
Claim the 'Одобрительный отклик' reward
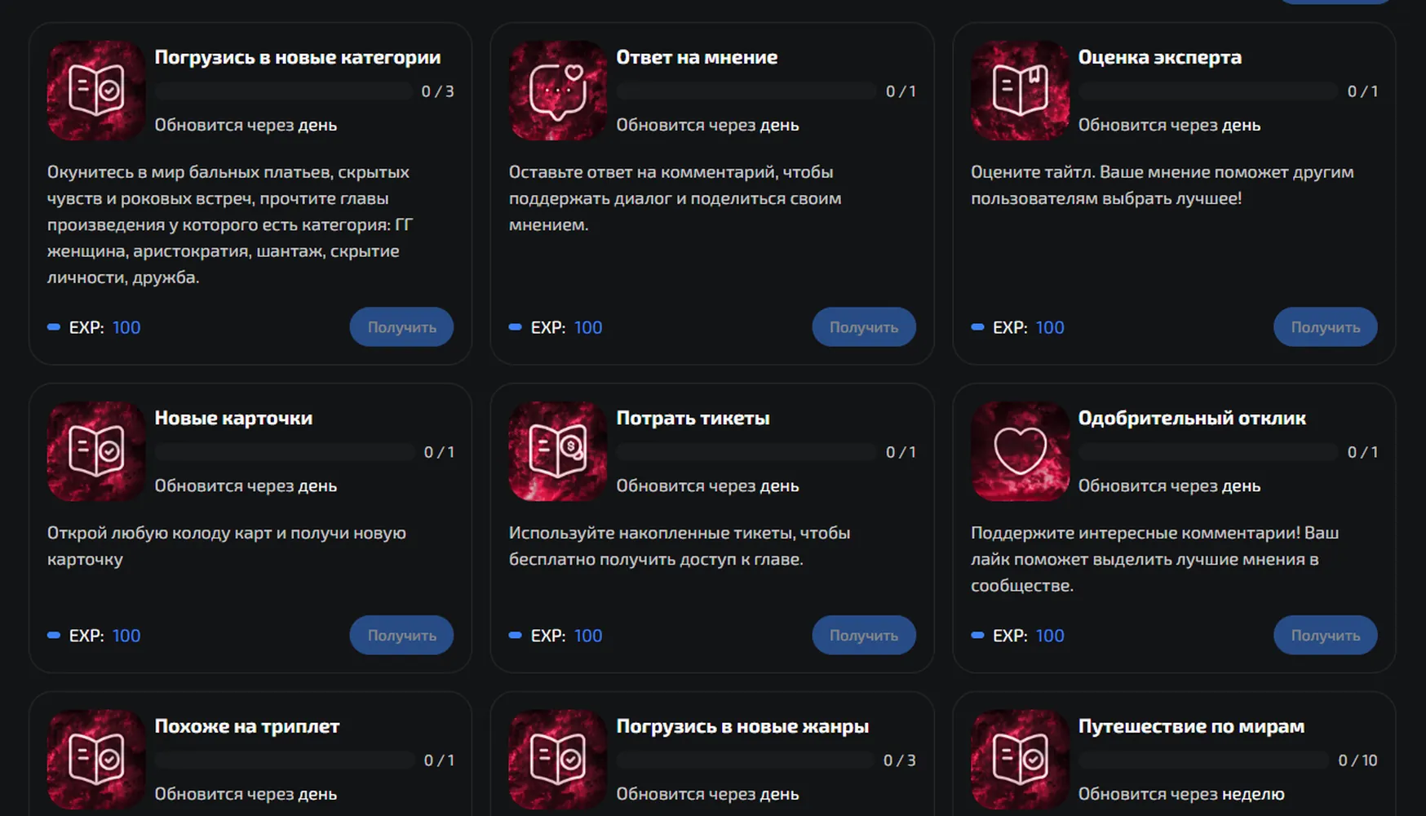[1326, 636]
